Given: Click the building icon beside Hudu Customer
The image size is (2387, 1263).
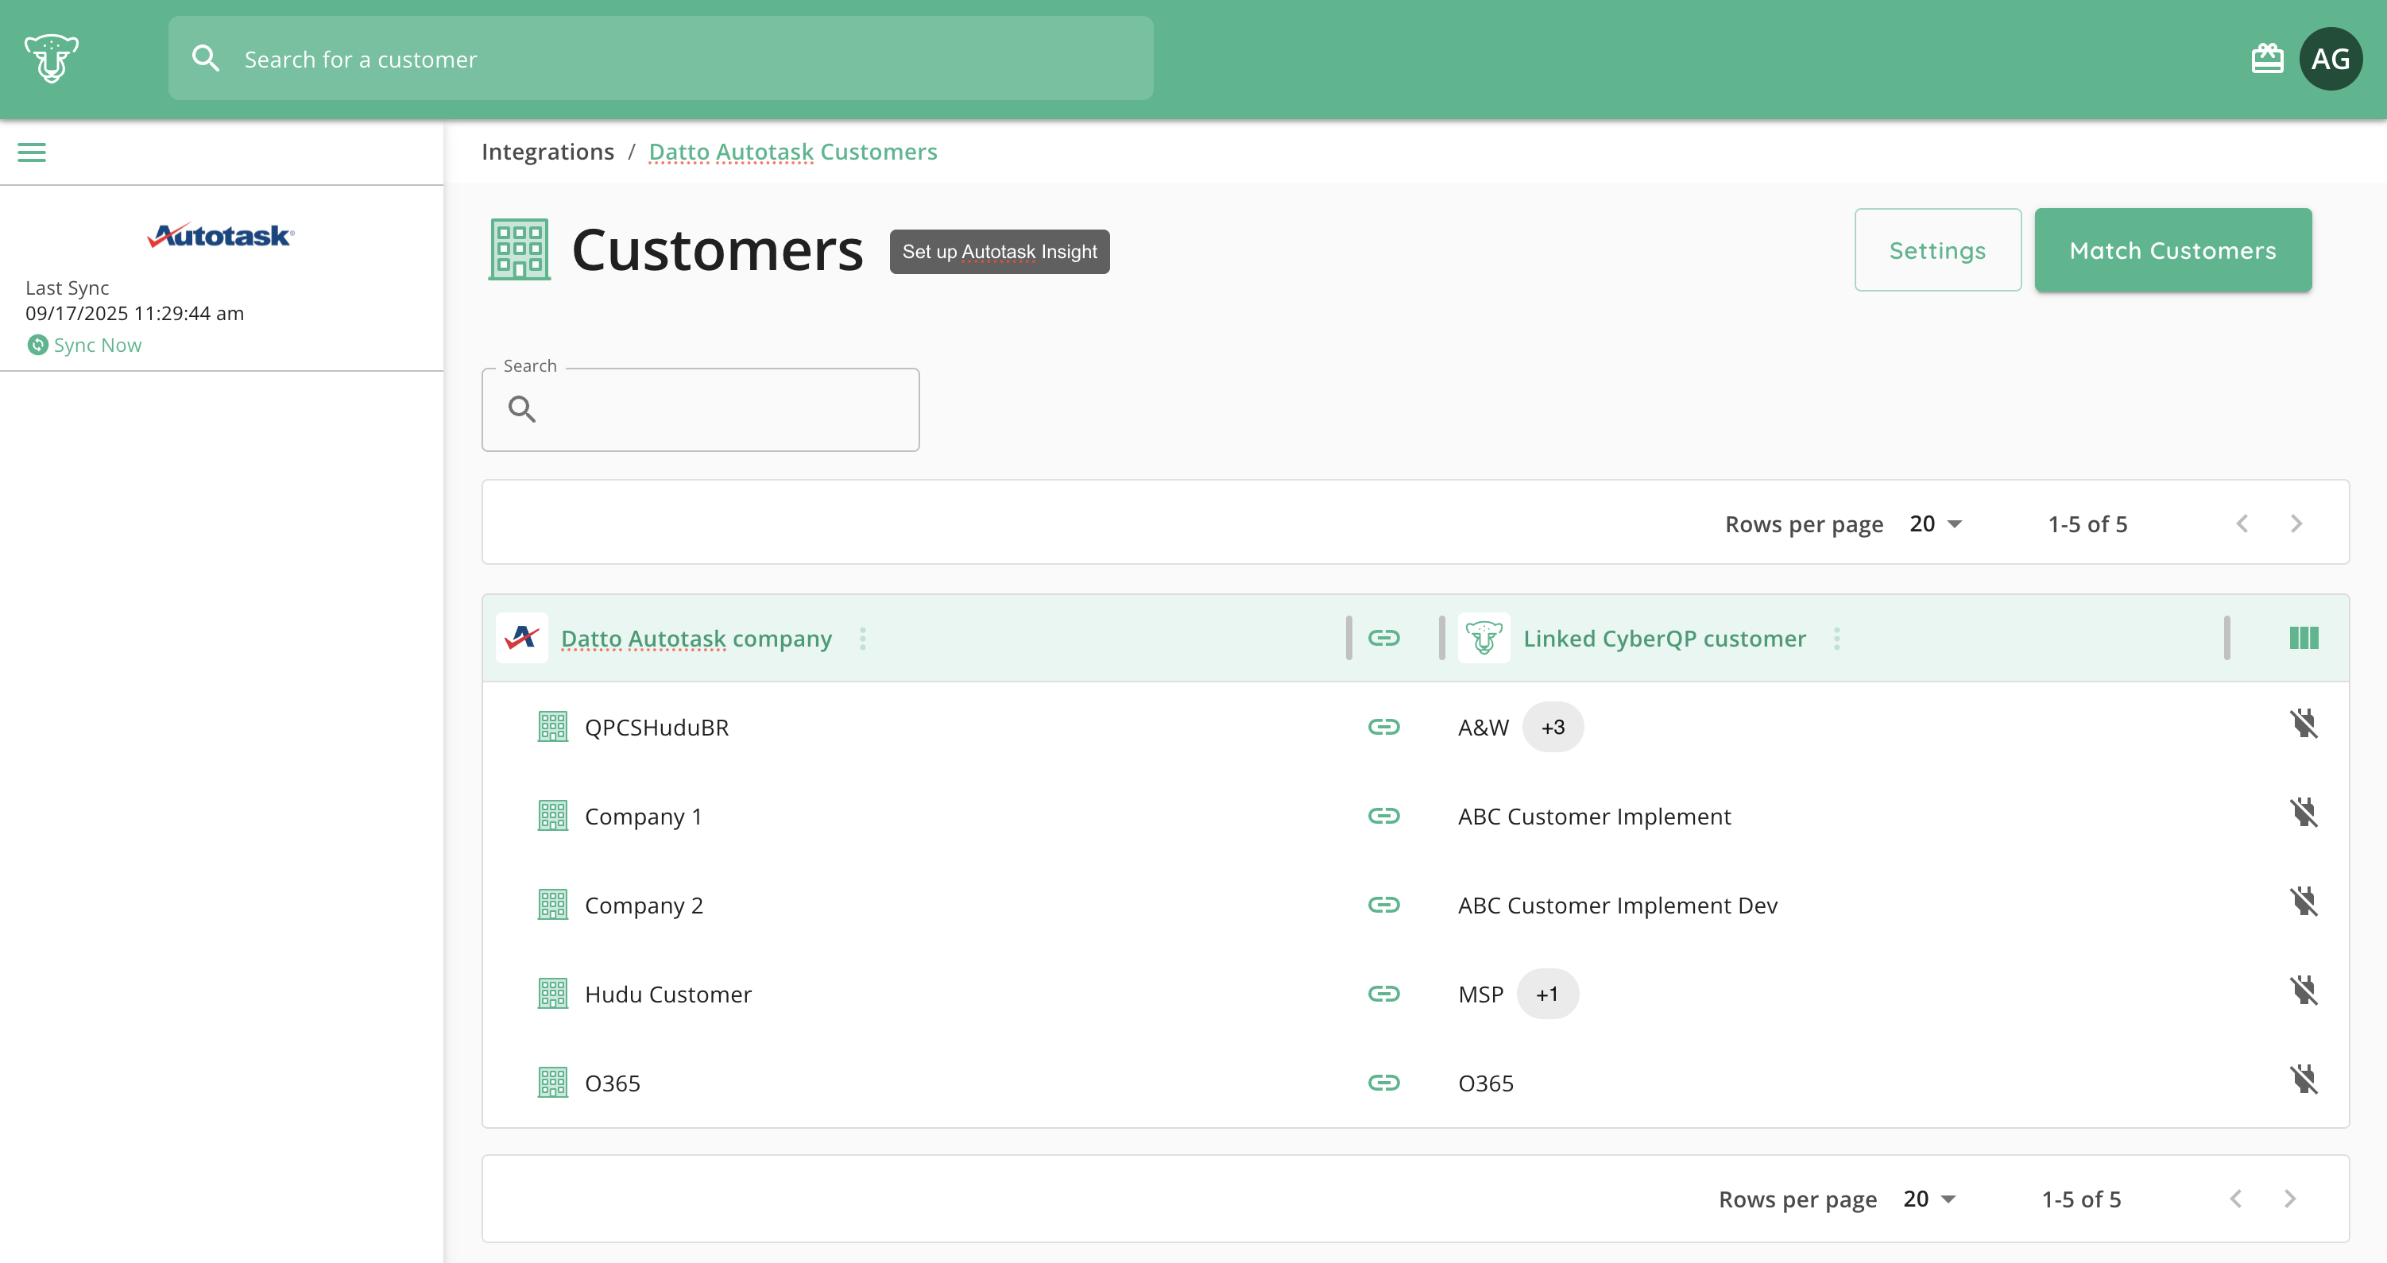Looking at the screenshot, I should (552, 994).
